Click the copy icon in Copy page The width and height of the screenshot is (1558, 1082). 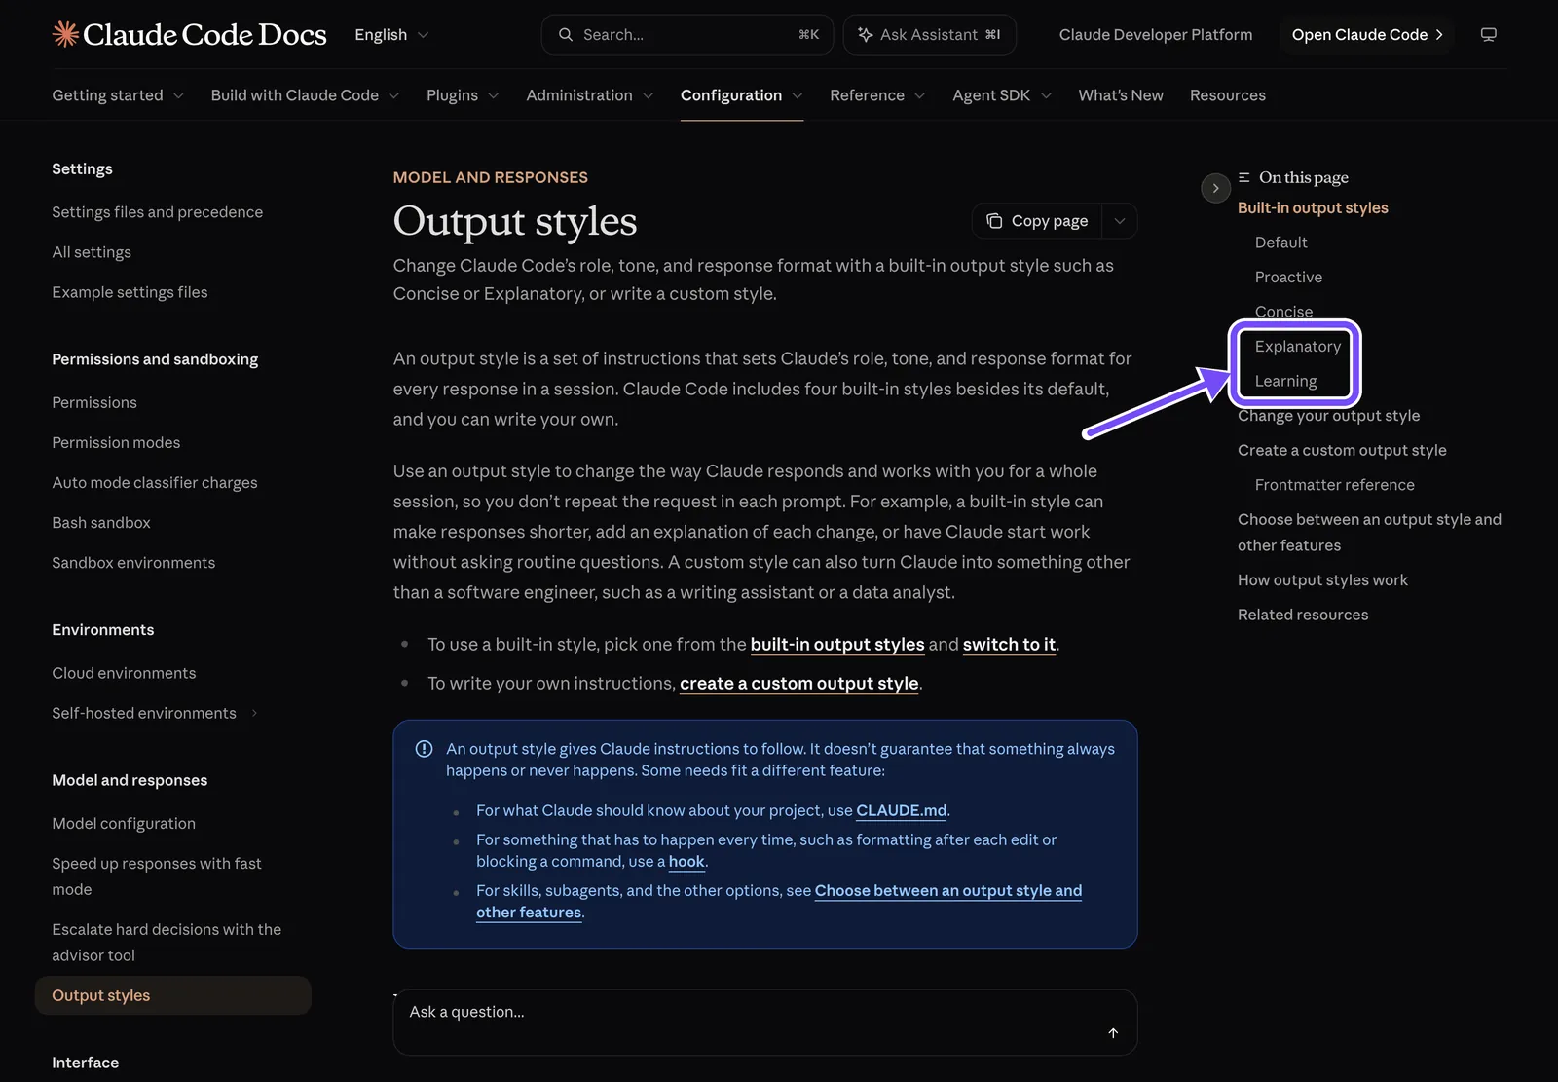(x=994, y=221)
